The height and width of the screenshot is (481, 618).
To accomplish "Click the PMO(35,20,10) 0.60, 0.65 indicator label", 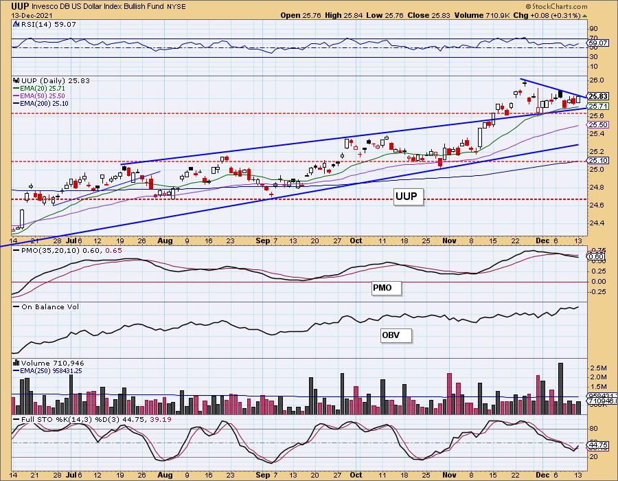I will [x=71, y=250].
